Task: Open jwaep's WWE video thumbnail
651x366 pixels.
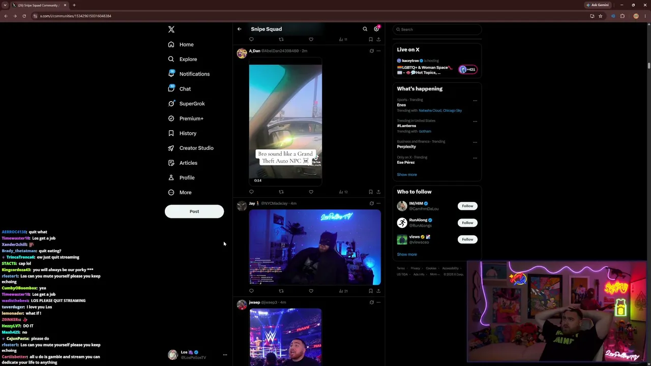Action: (x=285, y=337)
